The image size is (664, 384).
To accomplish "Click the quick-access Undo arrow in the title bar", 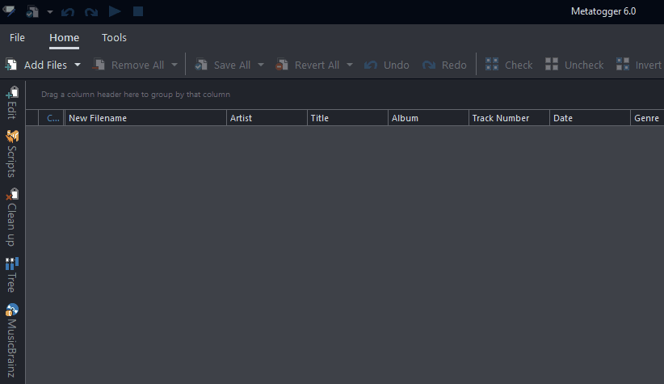I will [68, 12].
